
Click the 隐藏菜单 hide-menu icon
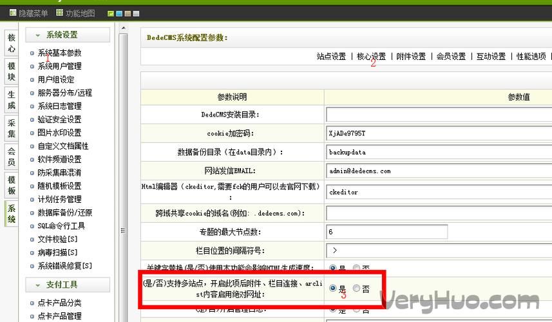pos(13,13)
